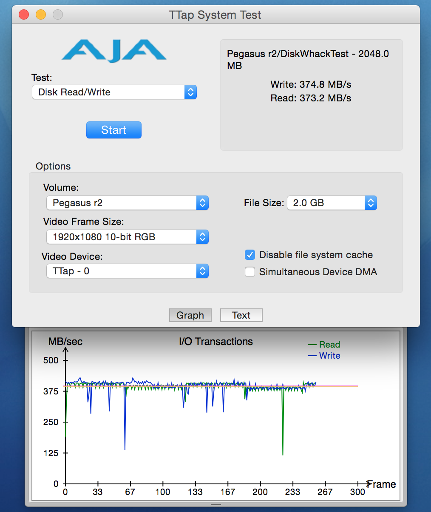Click the Graph display button

tap(190, 315)
